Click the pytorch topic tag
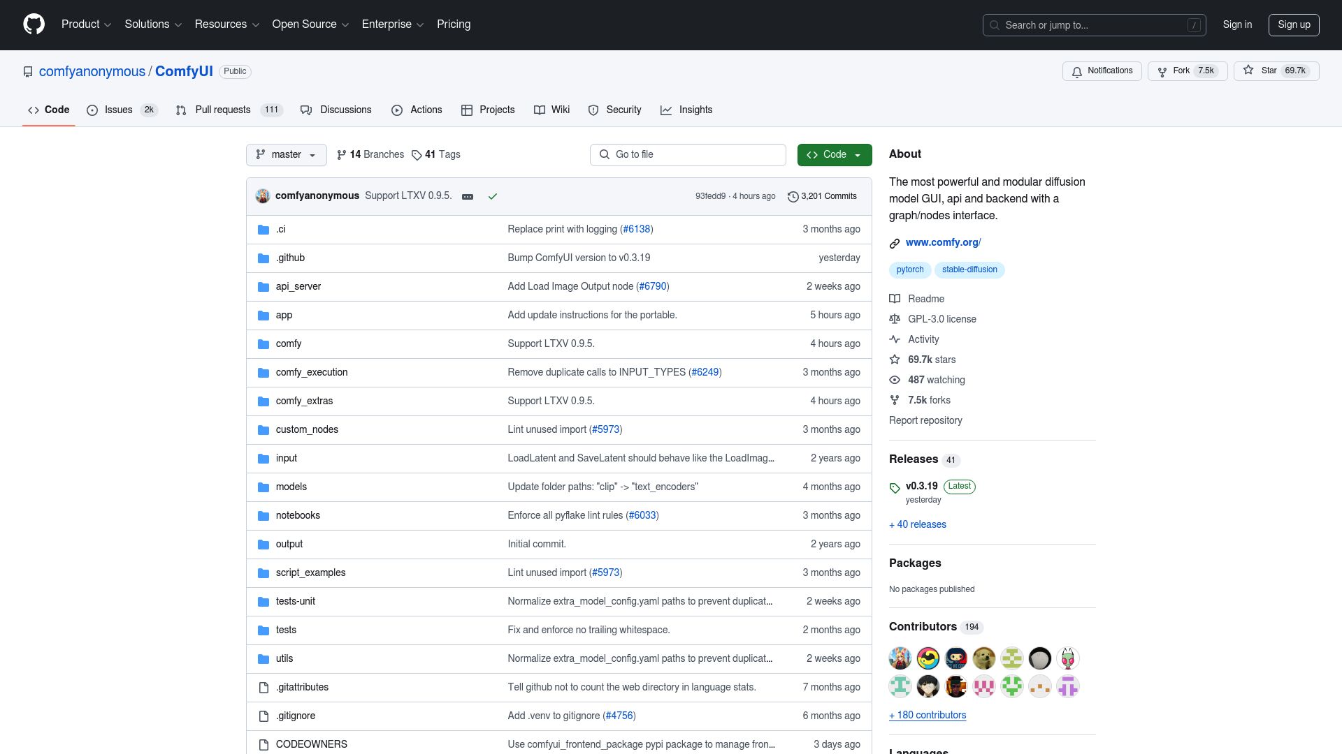Screen dimensions: 1342x754 [x=909, y=269]
